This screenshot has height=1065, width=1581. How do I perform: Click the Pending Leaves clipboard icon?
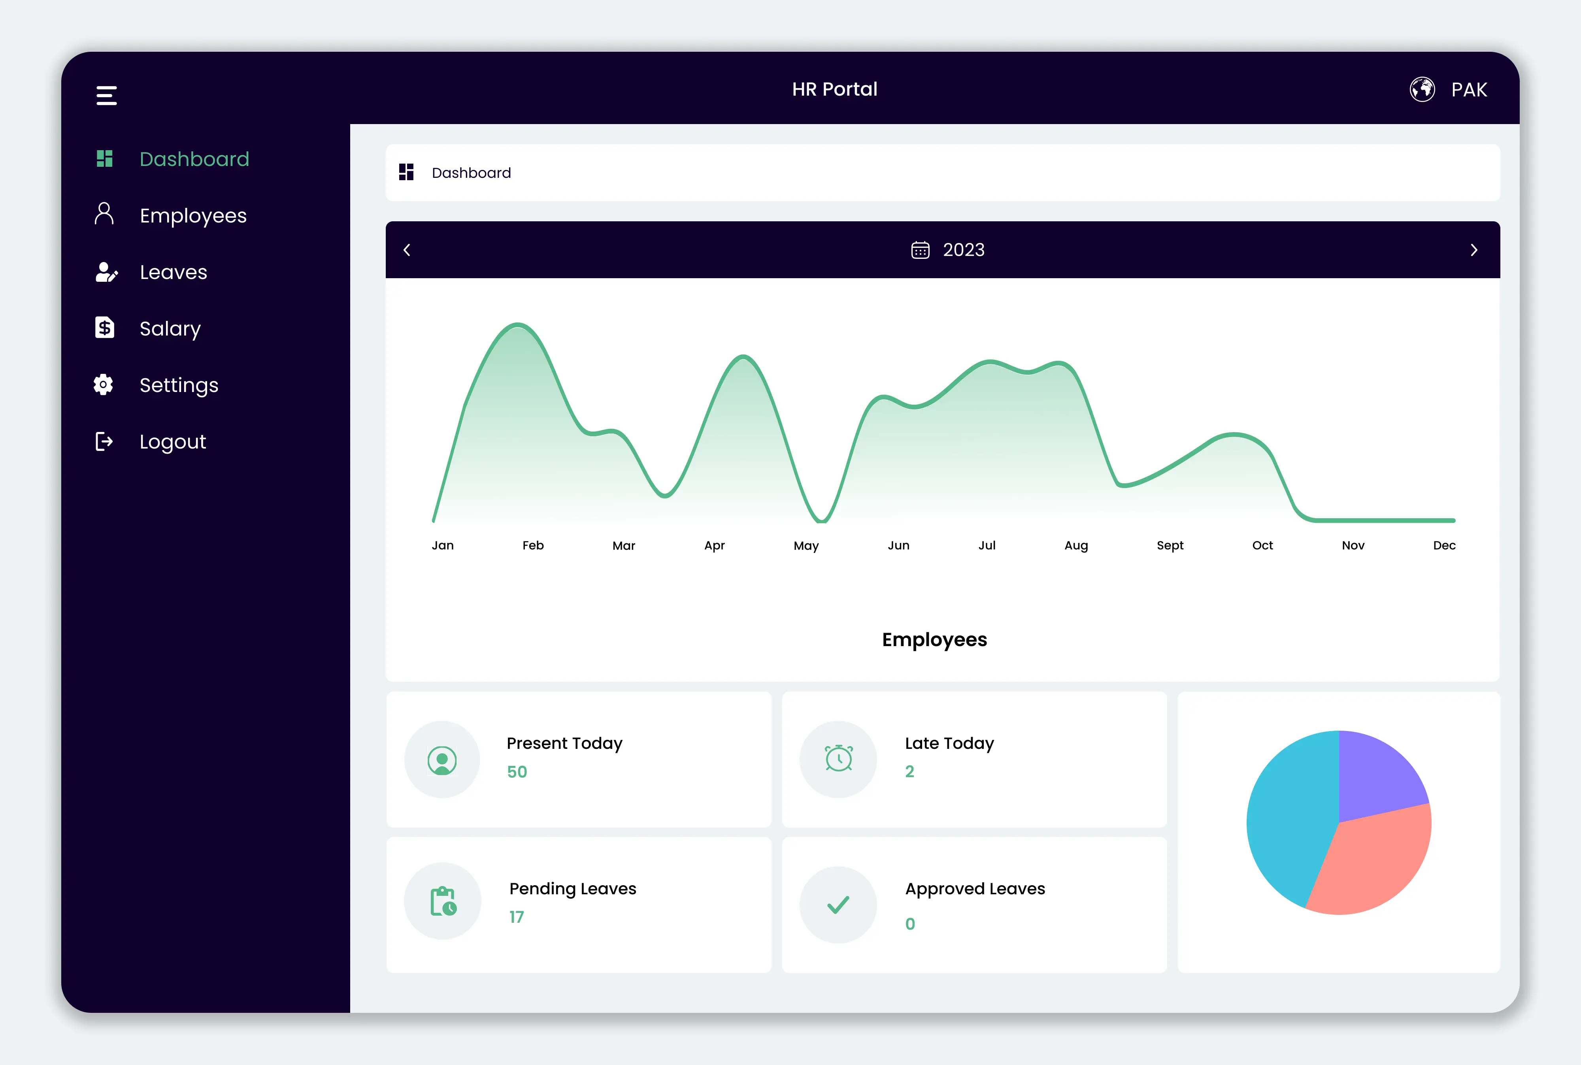(443, 901)
